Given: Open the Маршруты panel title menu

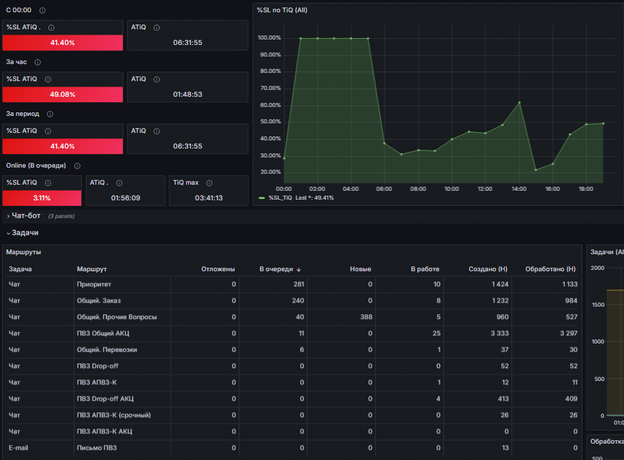Looking at the screenshot, I should [23, 252].
